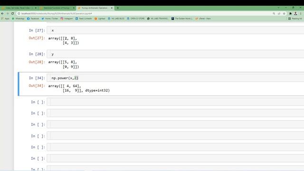Open the Home / Twitter bookmark
This screenshot has width=304, height=171.
49,19
